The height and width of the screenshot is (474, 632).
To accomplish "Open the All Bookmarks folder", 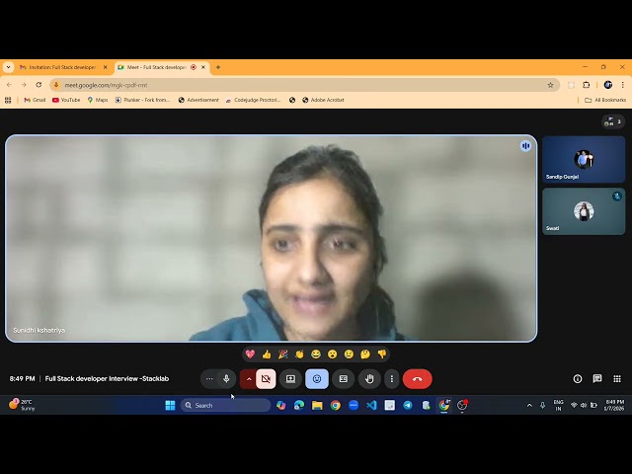I will coord(605,100).
